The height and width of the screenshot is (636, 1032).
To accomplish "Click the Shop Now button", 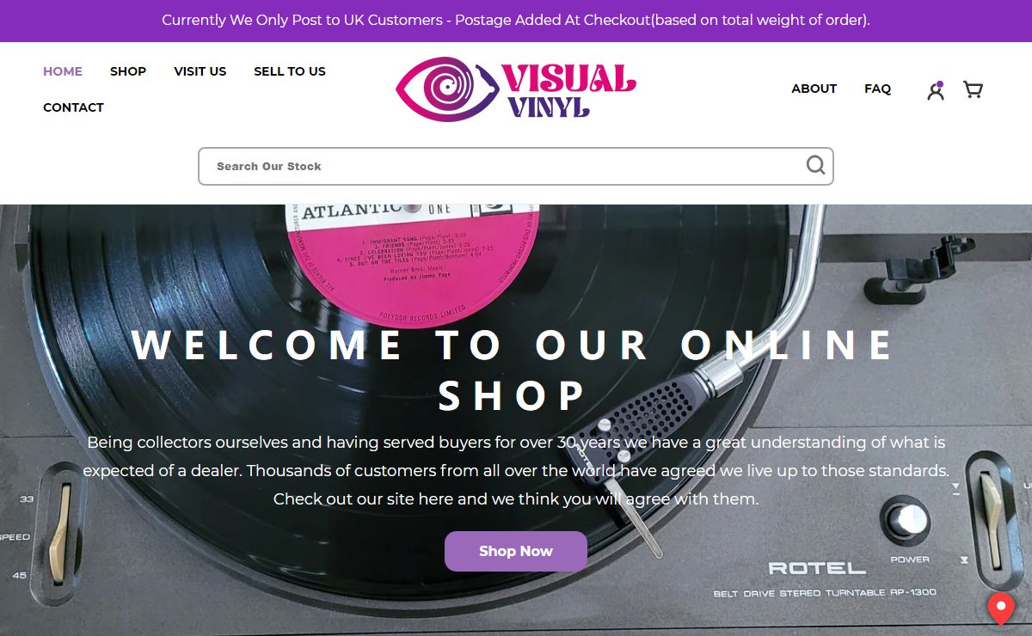I will [x=516, y=551].
